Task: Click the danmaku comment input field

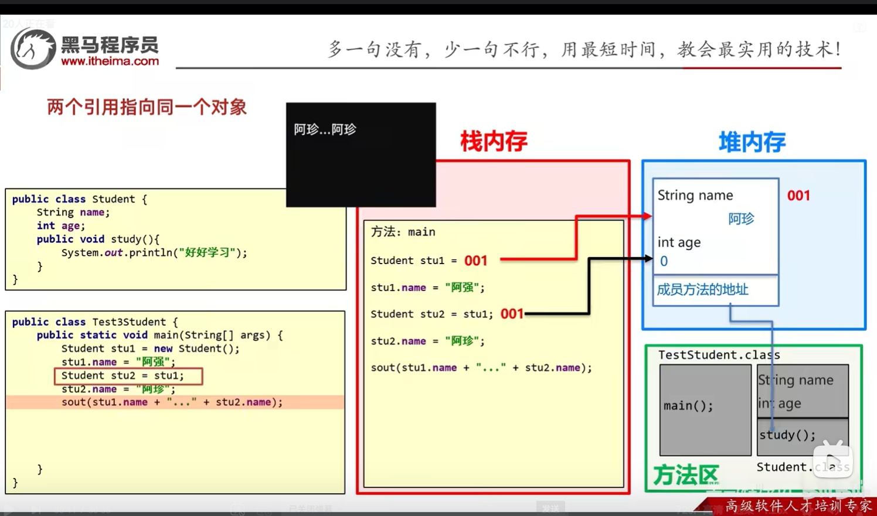Action: pos(410,507)
